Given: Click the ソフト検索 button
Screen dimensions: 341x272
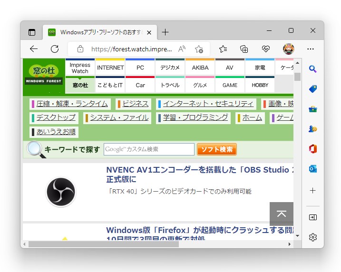Looking at the screenshot, I should [217, 149].
